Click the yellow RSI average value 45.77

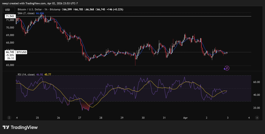[x=48, y=75]
